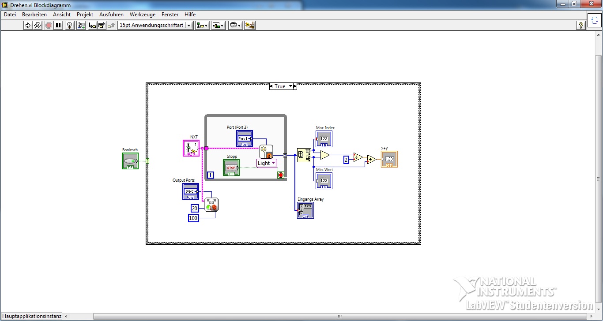Select the Port 1 ring terminal
603x321 pixels.
coord(245,138)
